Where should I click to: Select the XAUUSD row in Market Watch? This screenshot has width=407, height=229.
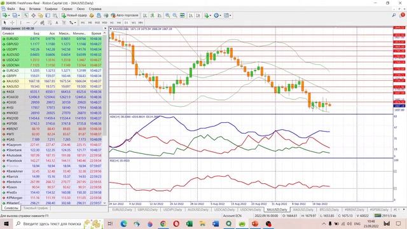[x=52, y=81]
